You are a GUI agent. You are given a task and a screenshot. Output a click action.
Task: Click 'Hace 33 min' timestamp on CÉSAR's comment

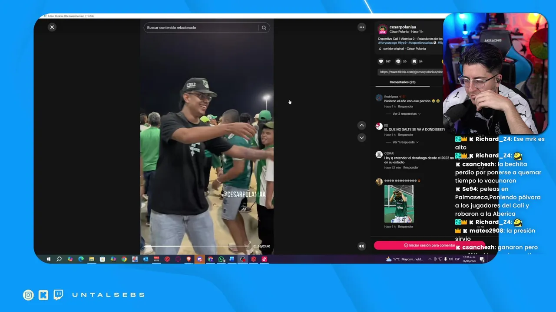[392, 168]
